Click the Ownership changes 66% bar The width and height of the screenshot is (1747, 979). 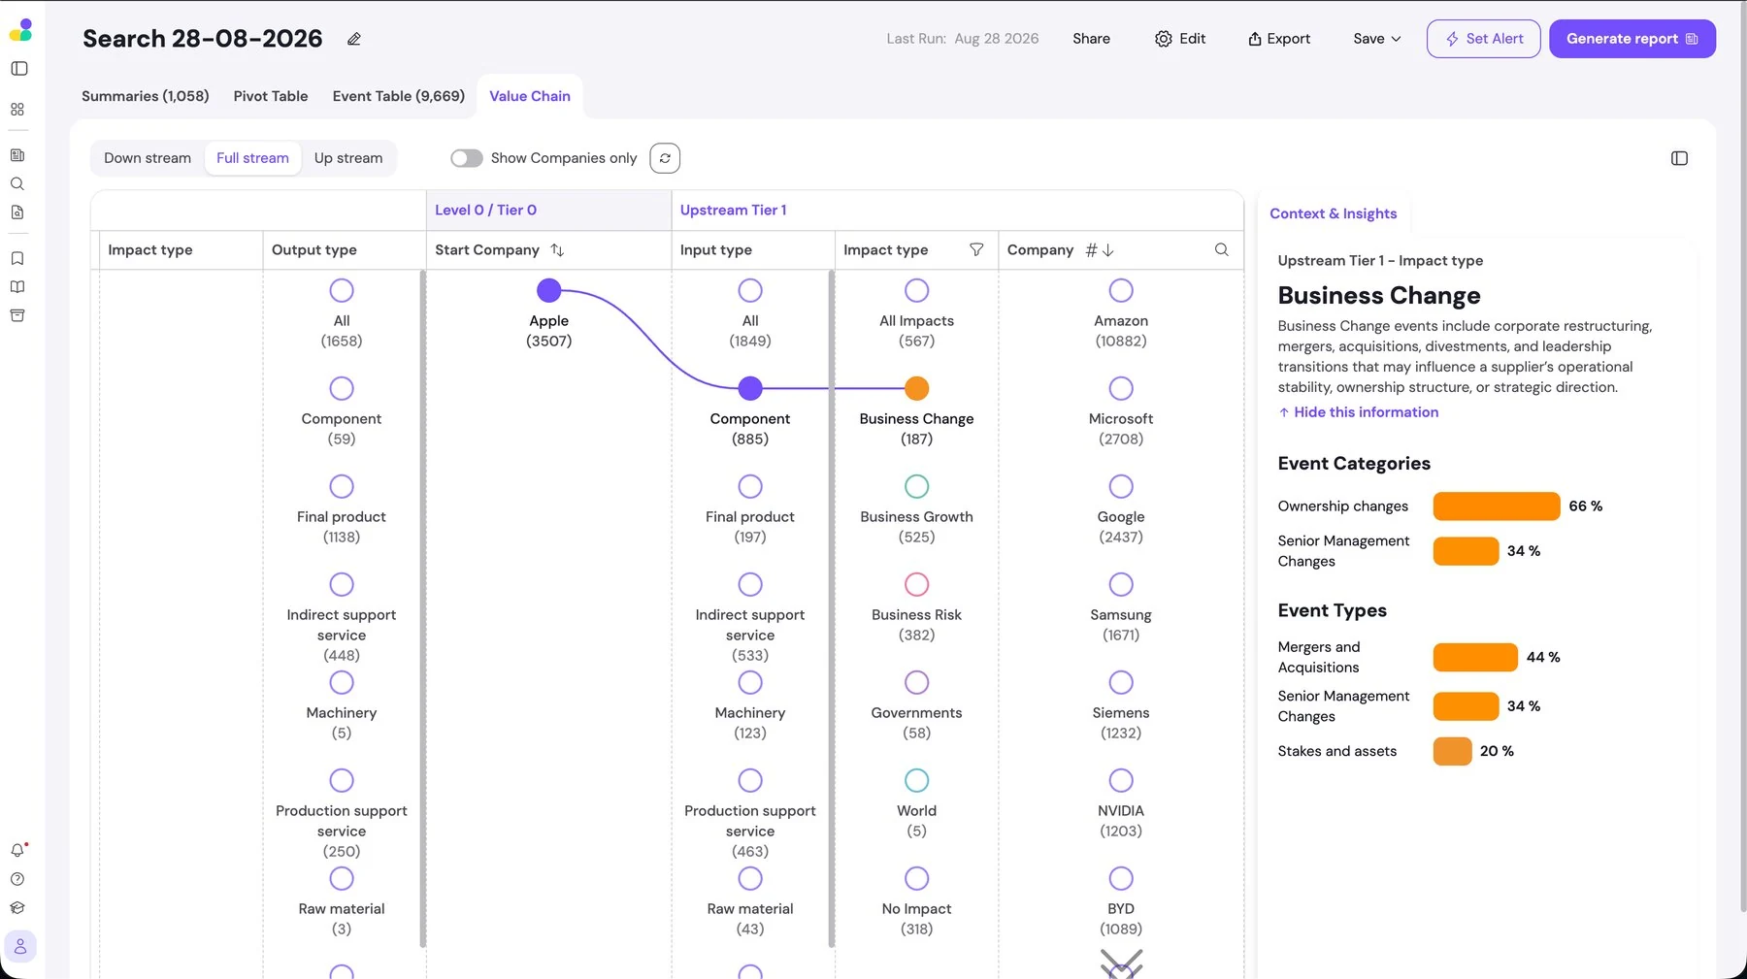click(1497, 506)
